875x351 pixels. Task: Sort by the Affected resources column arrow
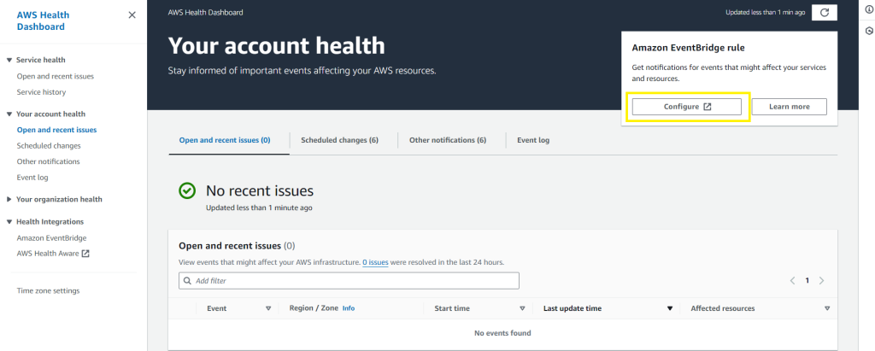(x=827, y=308)
